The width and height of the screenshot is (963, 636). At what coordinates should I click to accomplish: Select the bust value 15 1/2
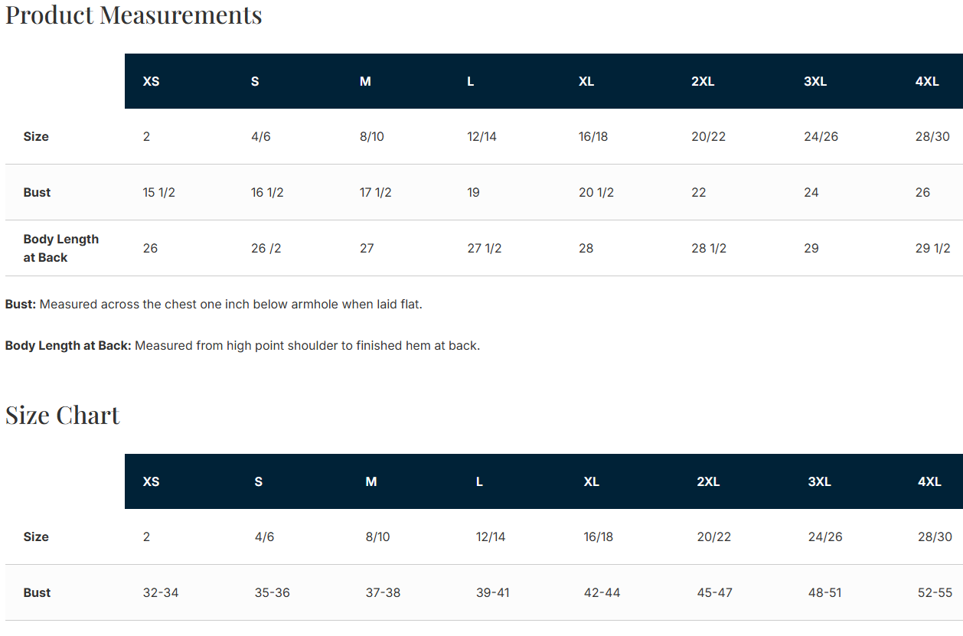[x=159, y=192]
